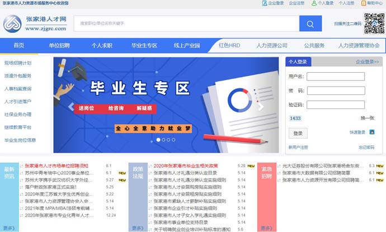Open 派遣外包服务 sidebar link
This screenshot has width=386, height=232.
point(18,76)
